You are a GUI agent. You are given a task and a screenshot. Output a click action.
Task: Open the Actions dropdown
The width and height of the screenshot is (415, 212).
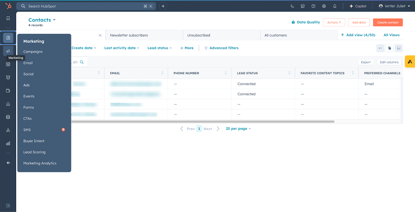(x=334, y=22)
